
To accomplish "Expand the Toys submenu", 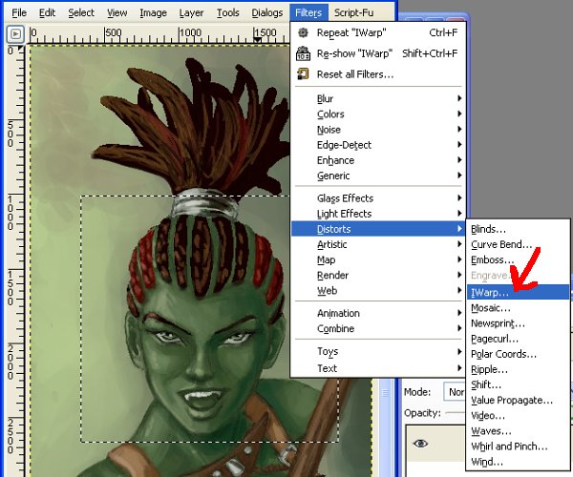I will [378, 351].
